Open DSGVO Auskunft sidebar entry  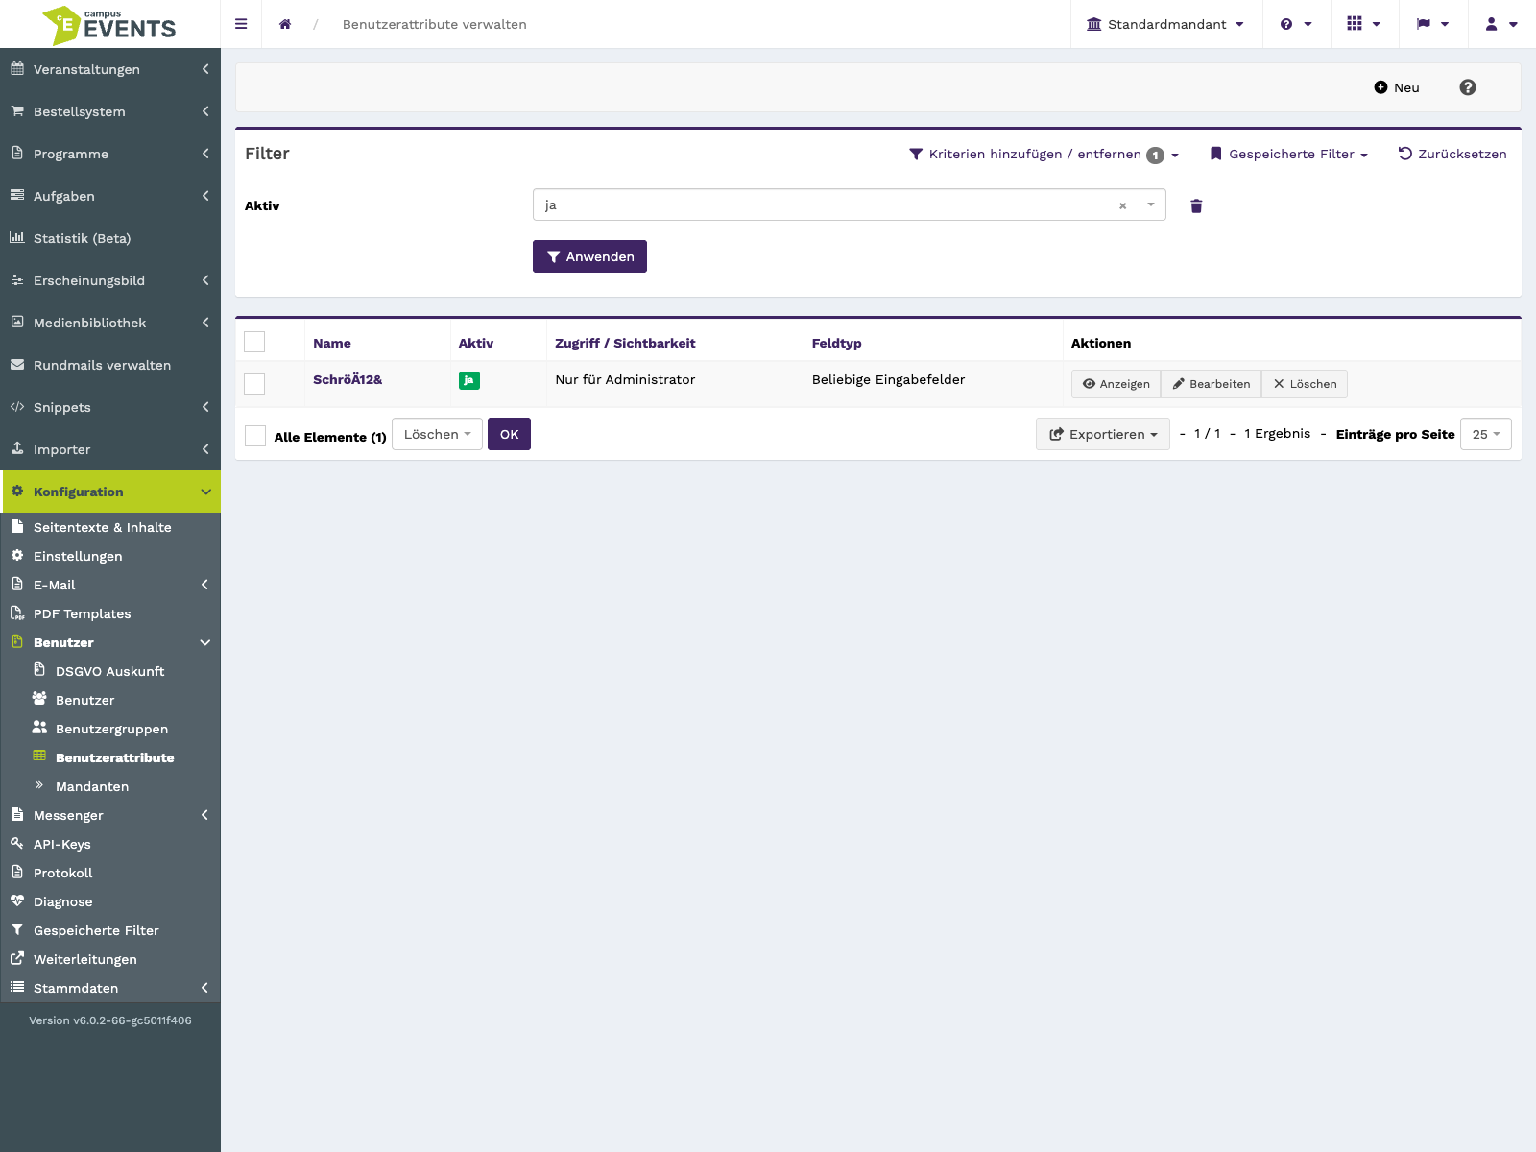point(110,671)
